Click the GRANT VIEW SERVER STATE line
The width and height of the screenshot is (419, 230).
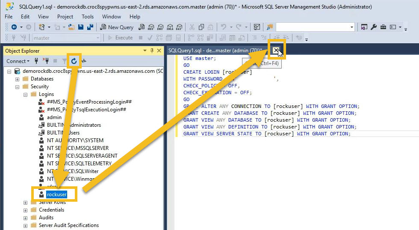pos(266,134)
